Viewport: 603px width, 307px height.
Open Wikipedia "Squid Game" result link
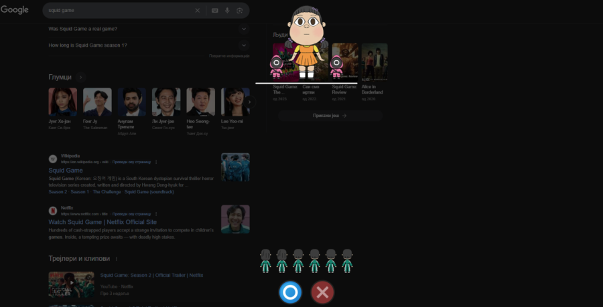click(x=66, y=171)
